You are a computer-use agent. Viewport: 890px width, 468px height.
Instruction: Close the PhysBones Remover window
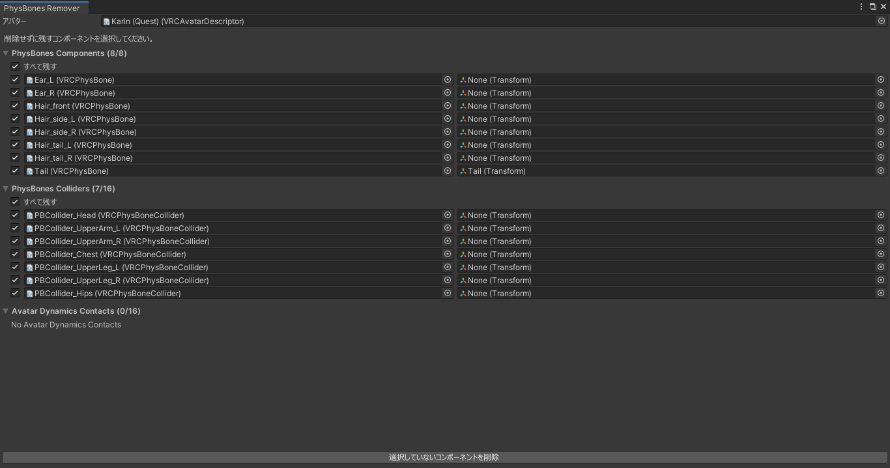883,7
